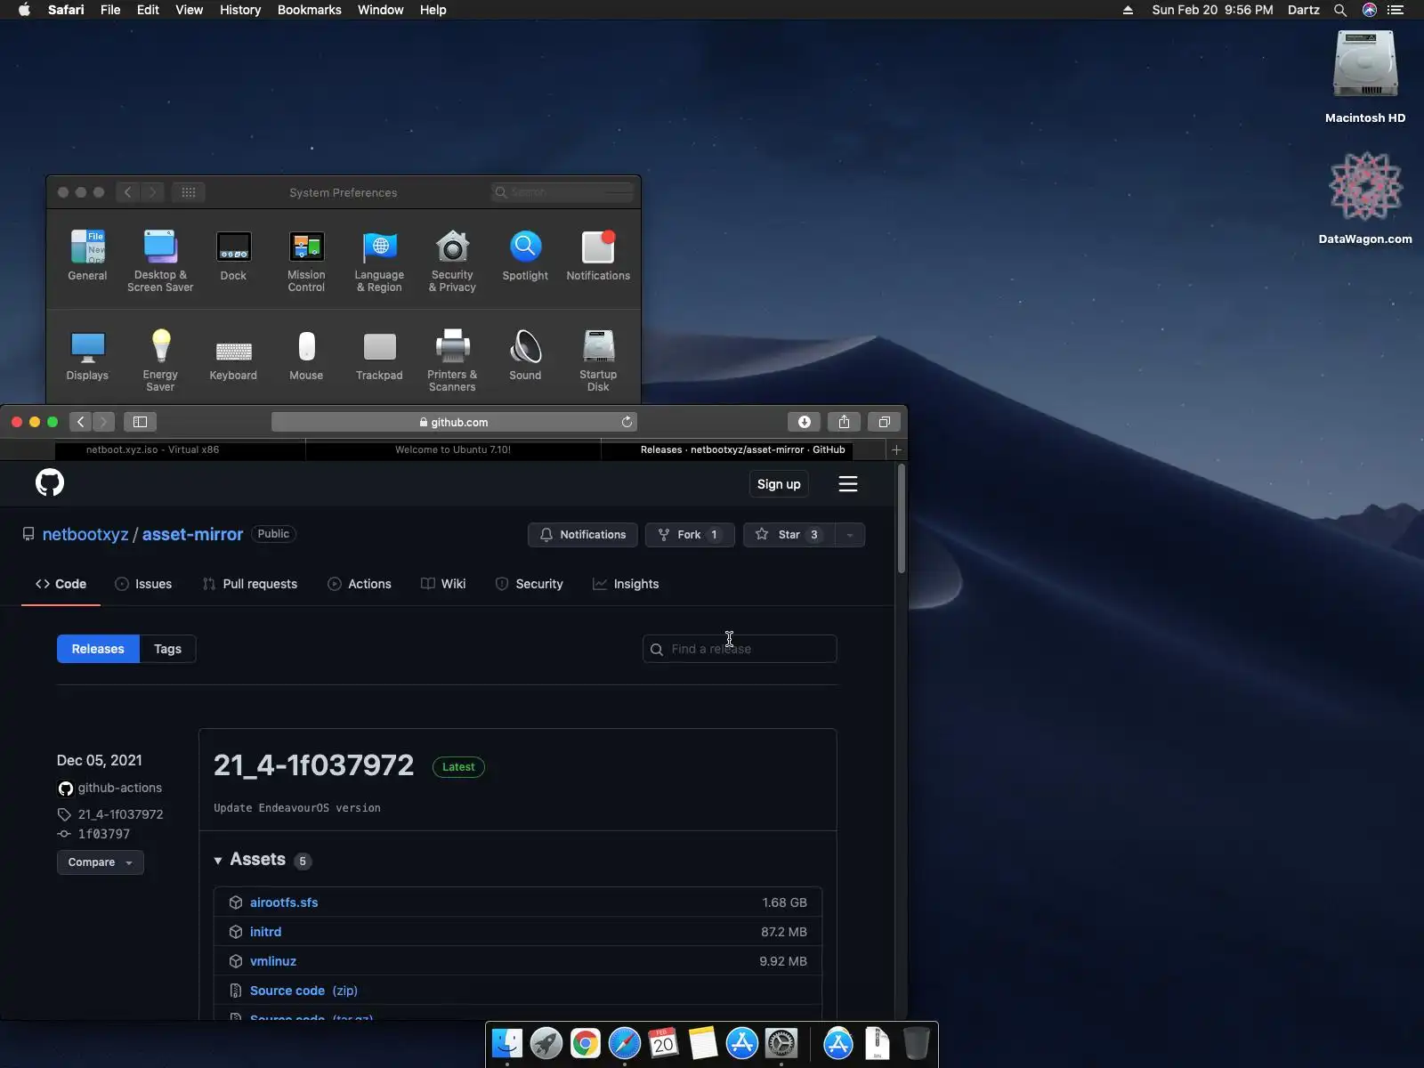
Task: Open the Trackpad preferences pane
Action: pos(379,355)
